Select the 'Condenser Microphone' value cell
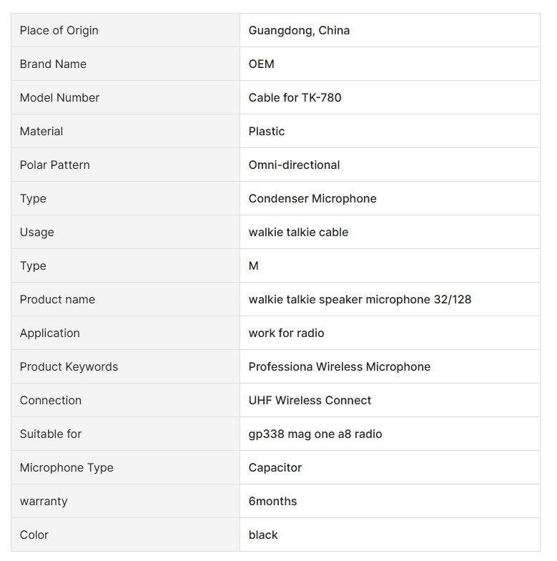This screenshot has width=557, height=561. point(312,198)
